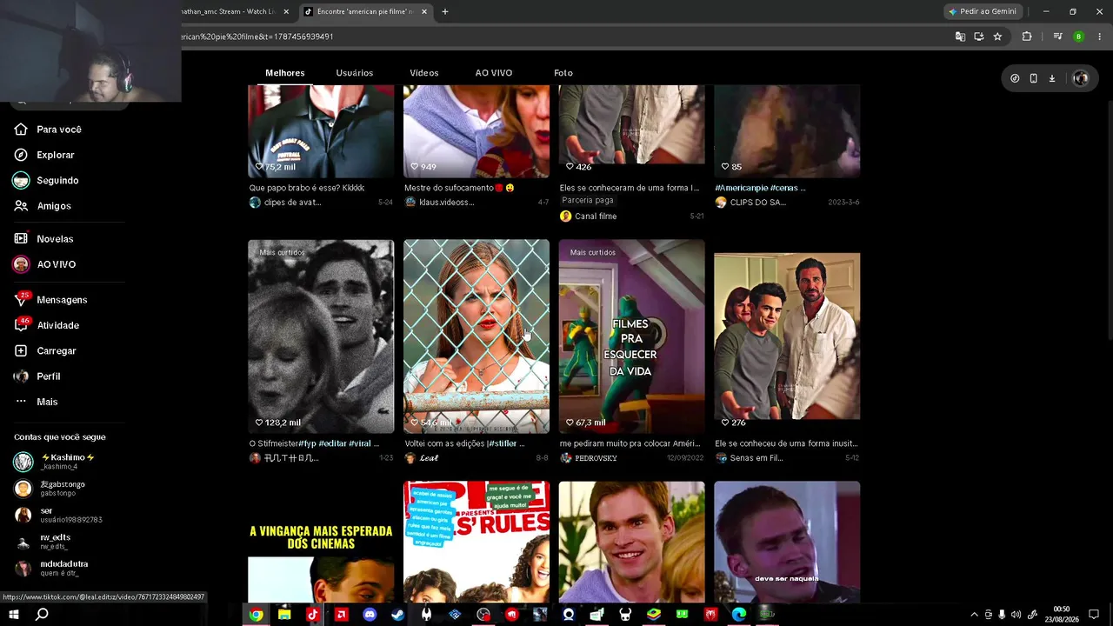The width and height of the screenshot is (1113, 626).
Task: Open the Windows Start menu
Action: tap(14, 615)
